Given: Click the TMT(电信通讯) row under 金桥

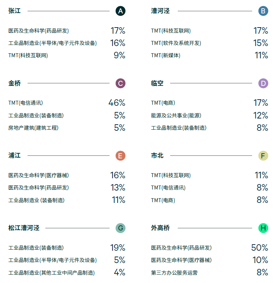Looking at the screenshot, I should [28, 103].
